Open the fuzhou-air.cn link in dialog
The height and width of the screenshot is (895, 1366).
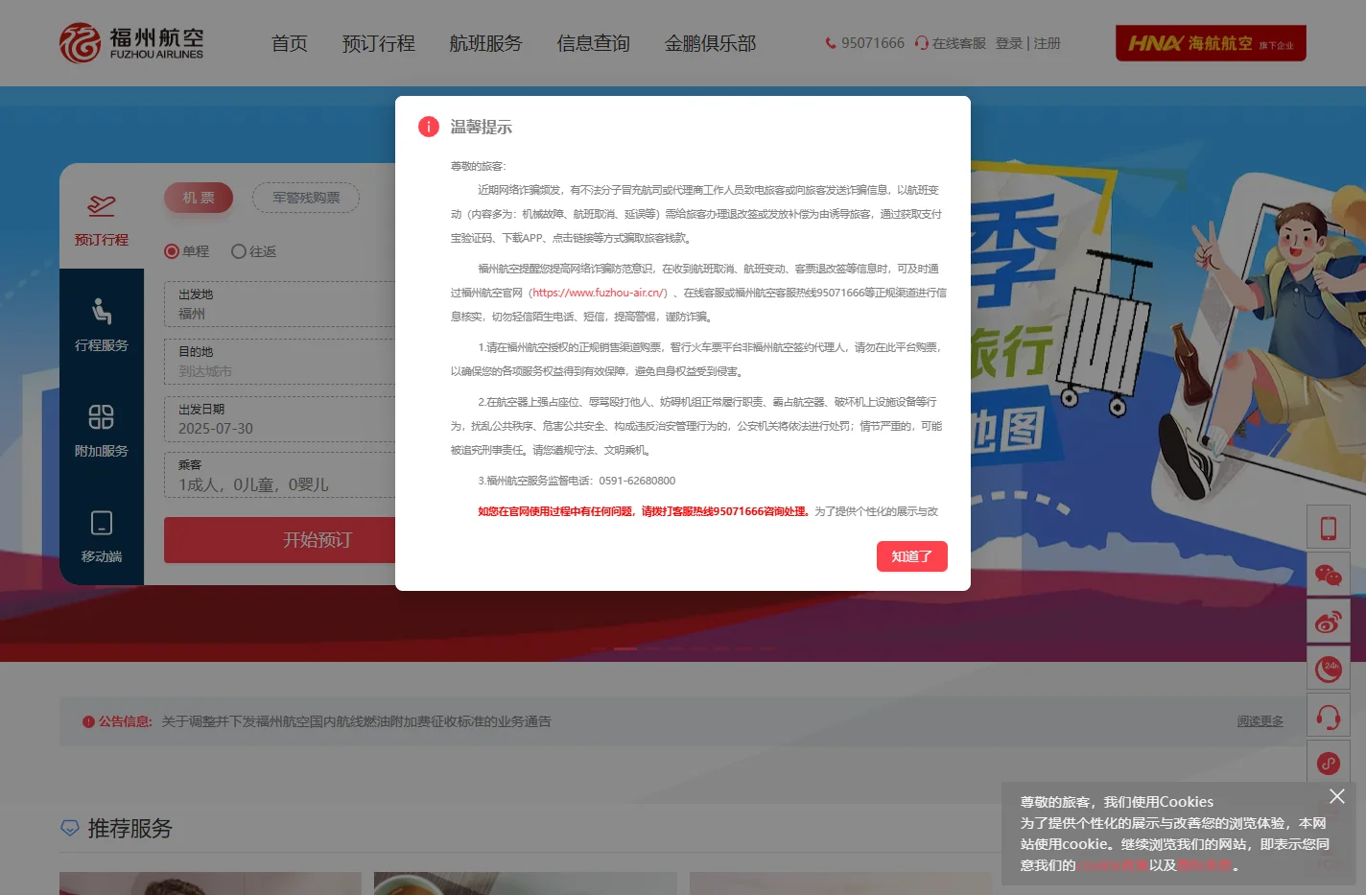599,293
